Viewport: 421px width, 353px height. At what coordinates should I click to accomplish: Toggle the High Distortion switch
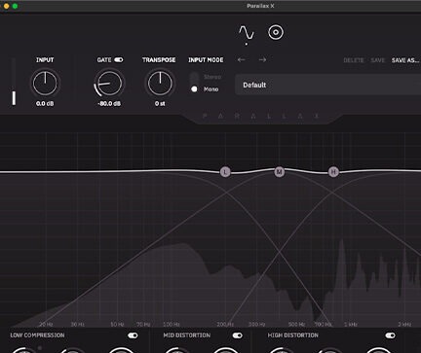(390, 335)
